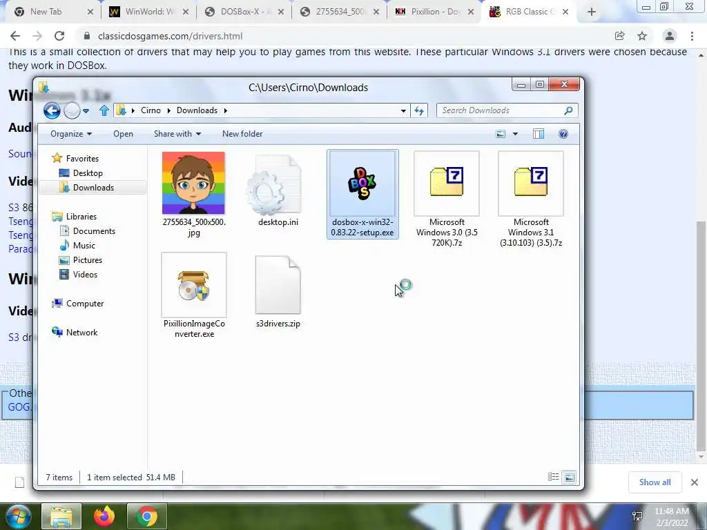
Task: Open the Share with dropdown
Action: [x=177, y=134]
